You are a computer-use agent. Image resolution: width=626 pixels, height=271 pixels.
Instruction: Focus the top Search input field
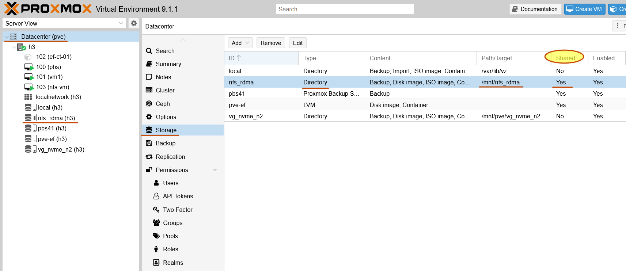[345, 9]
